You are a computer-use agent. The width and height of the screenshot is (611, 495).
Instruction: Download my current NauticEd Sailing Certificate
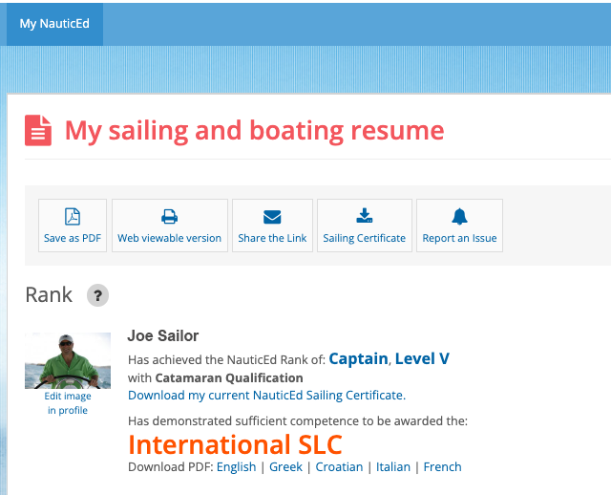267,396
